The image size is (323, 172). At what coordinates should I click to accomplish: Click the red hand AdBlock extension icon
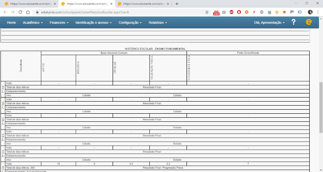pyautogui.click(x=239, y=12)
